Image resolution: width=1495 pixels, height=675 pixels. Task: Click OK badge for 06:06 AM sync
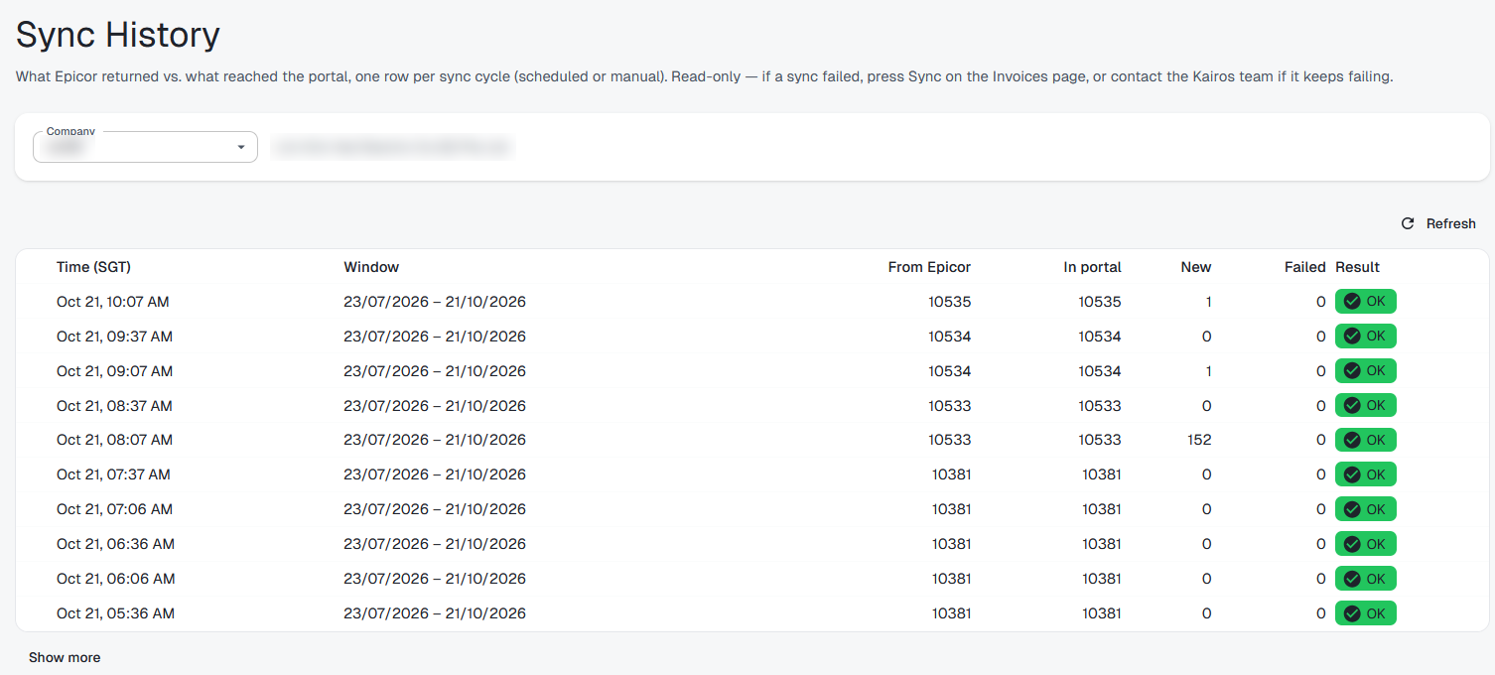pos(1365,579)
